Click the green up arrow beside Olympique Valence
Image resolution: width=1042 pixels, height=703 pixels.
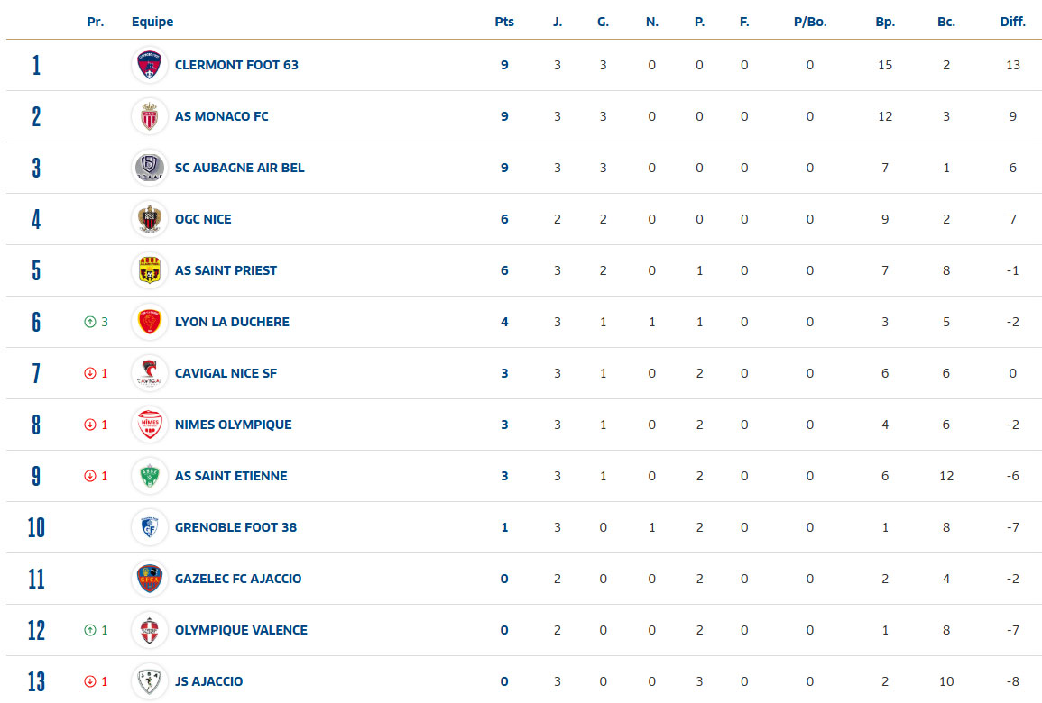(x=90, y=630)
